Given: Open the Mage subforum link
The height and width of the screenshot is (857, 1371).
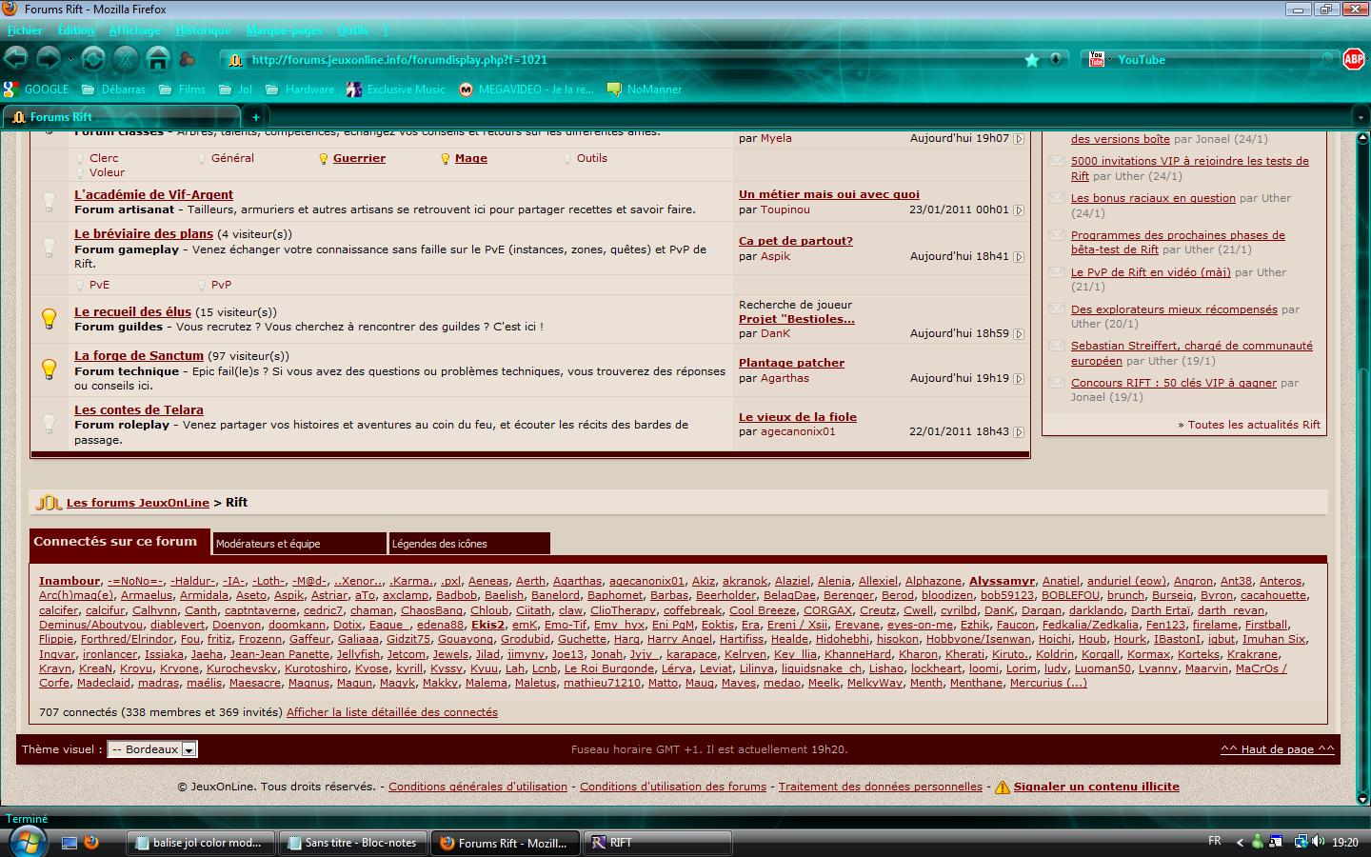Looking at the screenshot, I should [470, 159].
